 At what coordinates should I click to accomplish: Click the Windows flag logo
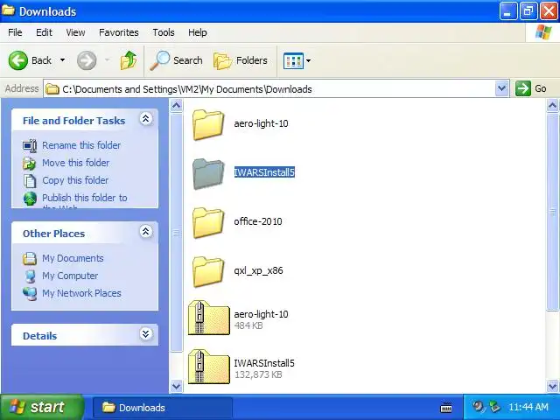542,32
